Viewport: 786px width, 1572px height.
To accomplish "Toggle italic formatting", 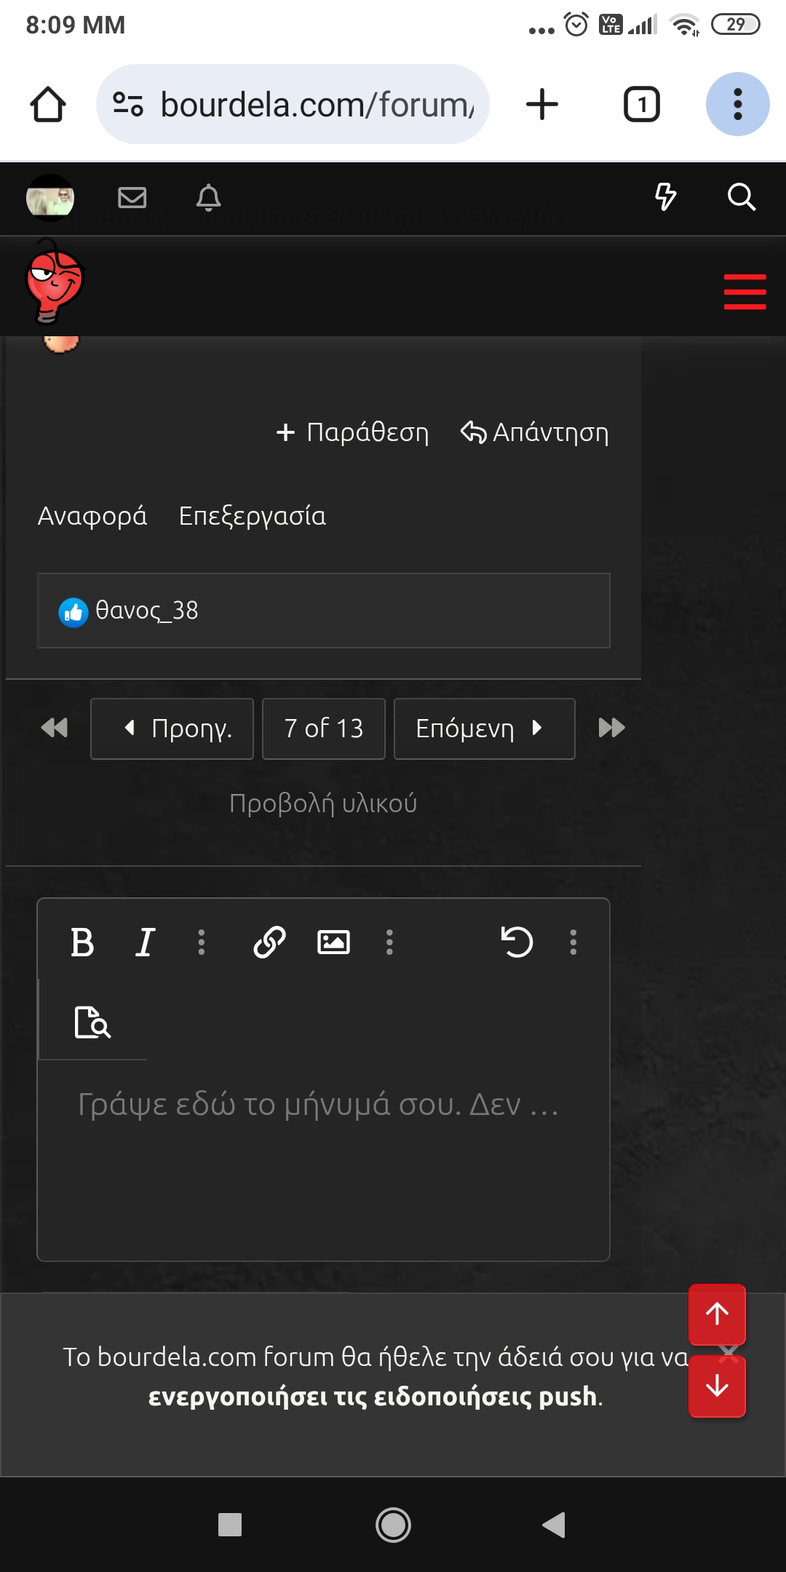I will 145,942.
